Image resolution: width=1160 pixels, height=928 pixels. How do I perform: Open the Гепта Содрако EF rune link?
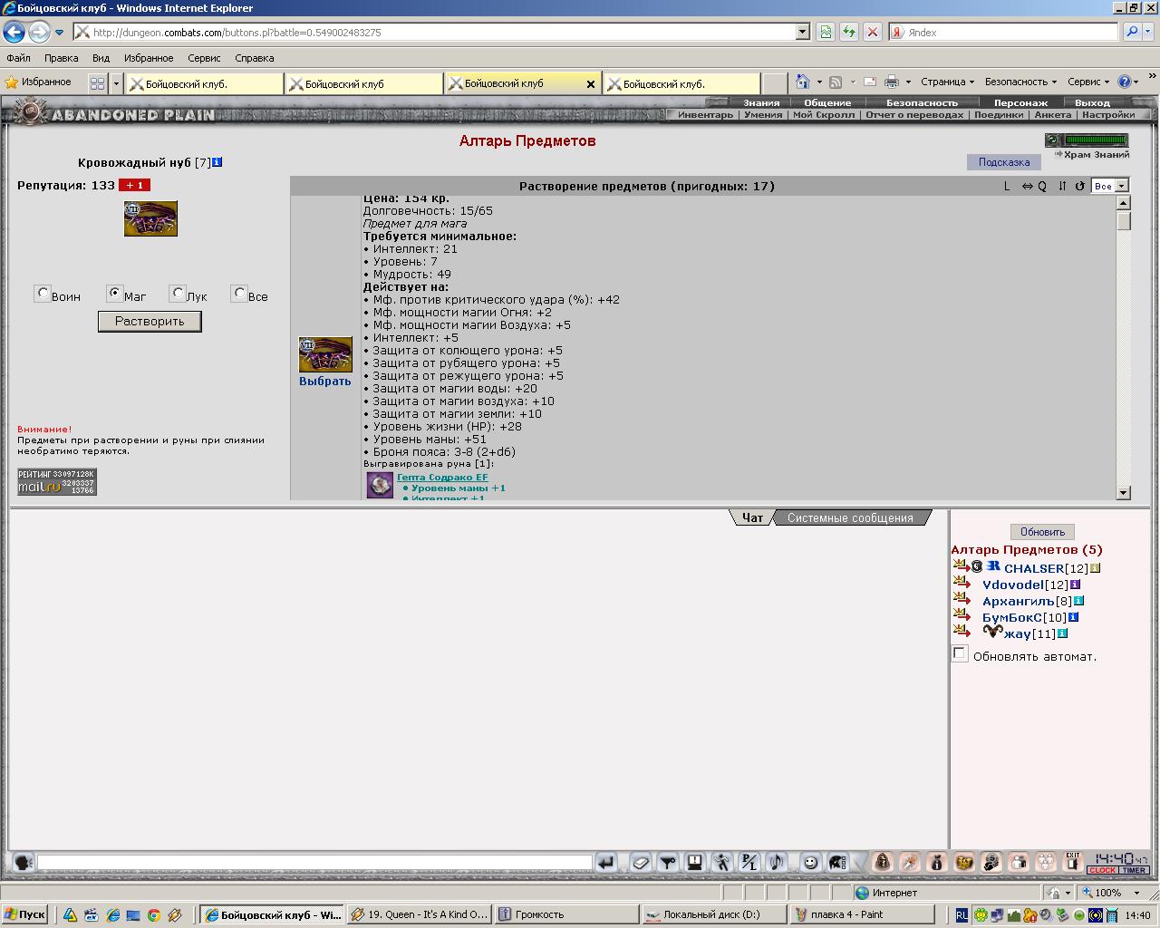point(442,477)
